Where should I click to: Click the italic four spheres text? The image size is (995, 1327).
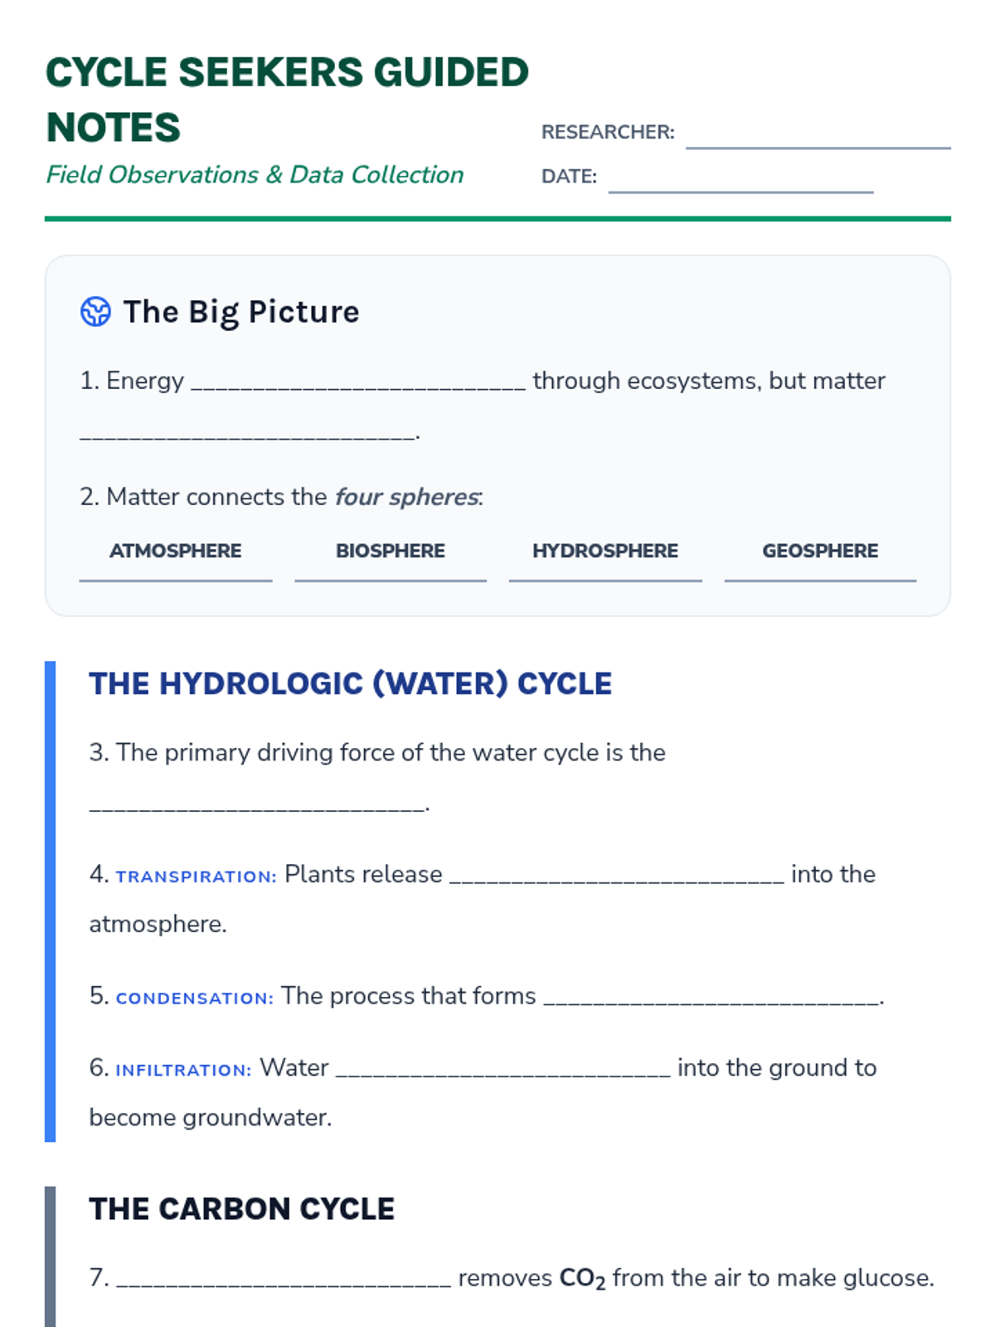406,497
